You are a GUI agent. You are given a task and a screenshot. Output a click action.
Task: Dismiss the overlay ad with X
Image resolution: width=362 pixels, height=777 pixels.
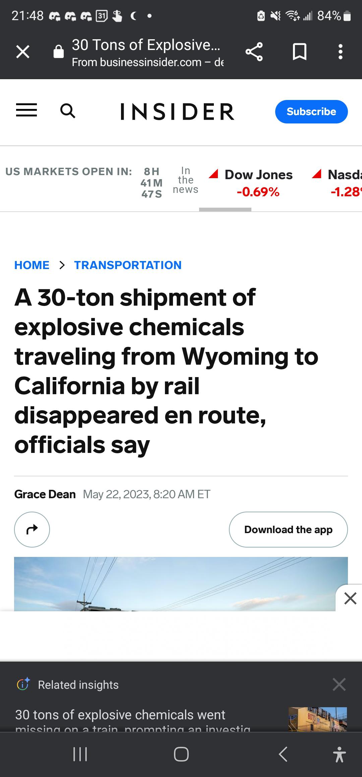click(350, 598)
